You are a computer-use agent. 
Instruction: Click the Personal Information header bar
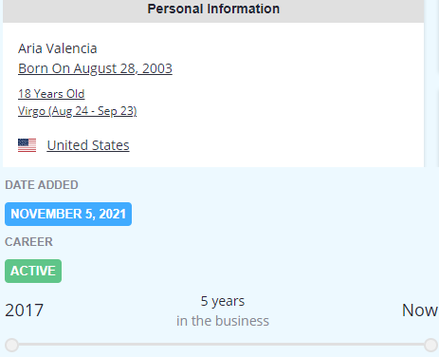(213, 10)
